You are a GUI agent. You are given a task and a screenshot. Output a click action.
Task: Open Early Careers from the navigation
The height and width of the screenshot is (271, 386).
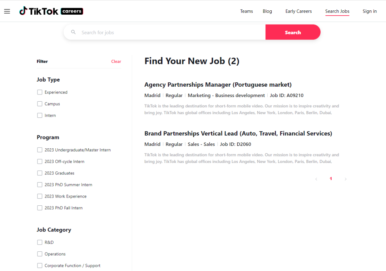coord(298,11)
